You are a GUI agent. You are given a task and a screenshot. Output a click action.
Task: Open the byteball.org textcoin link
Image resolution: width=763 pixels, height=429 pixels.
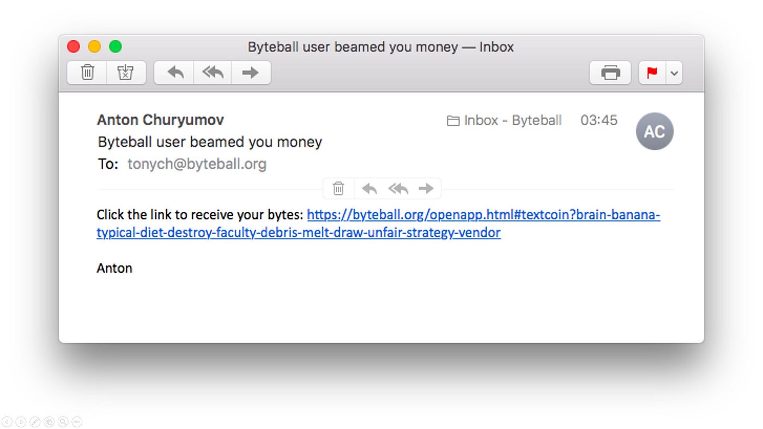pyautogui.click(x=379, y=224)
